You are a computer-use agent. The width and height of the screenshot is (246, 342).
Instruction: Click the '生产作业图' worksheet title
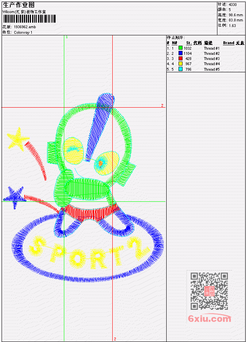[x=19, y=5]
